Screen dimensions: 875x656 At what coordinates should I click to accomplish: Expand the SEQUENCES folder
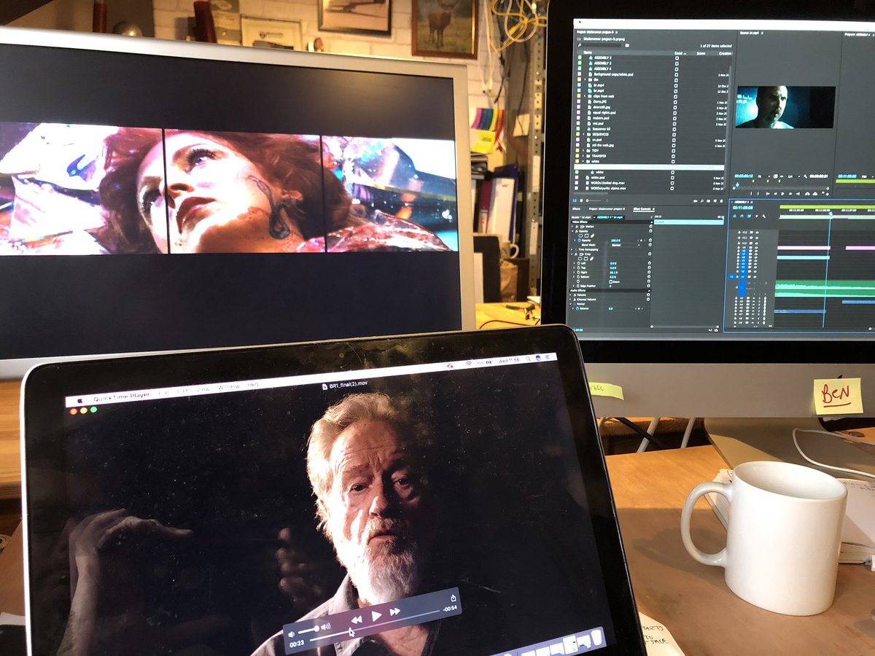tap(583, 134)
